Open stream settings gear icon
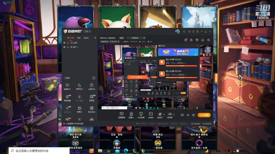Viewport: 275px width, 154px height. 193,115
